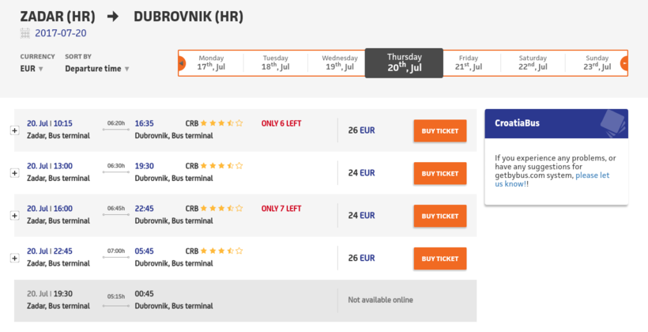Expand details for the 13:00 departure

pos(14,173)
